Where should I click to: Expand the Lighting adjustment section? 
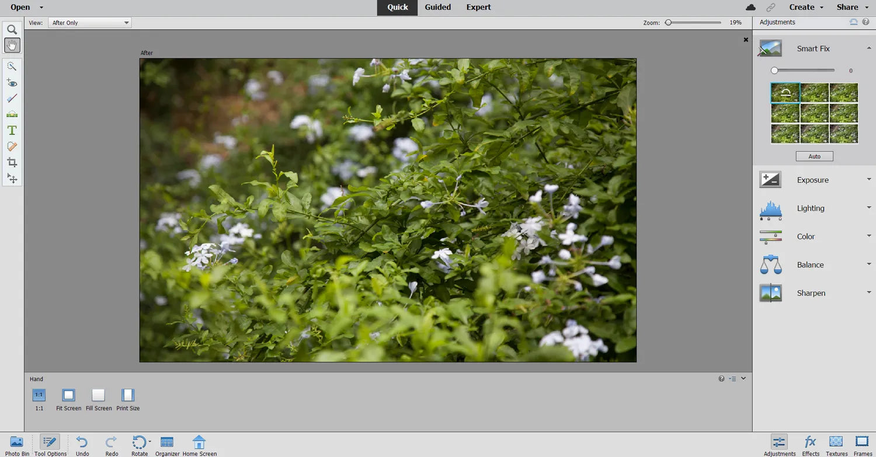click(x=811, y=208)
